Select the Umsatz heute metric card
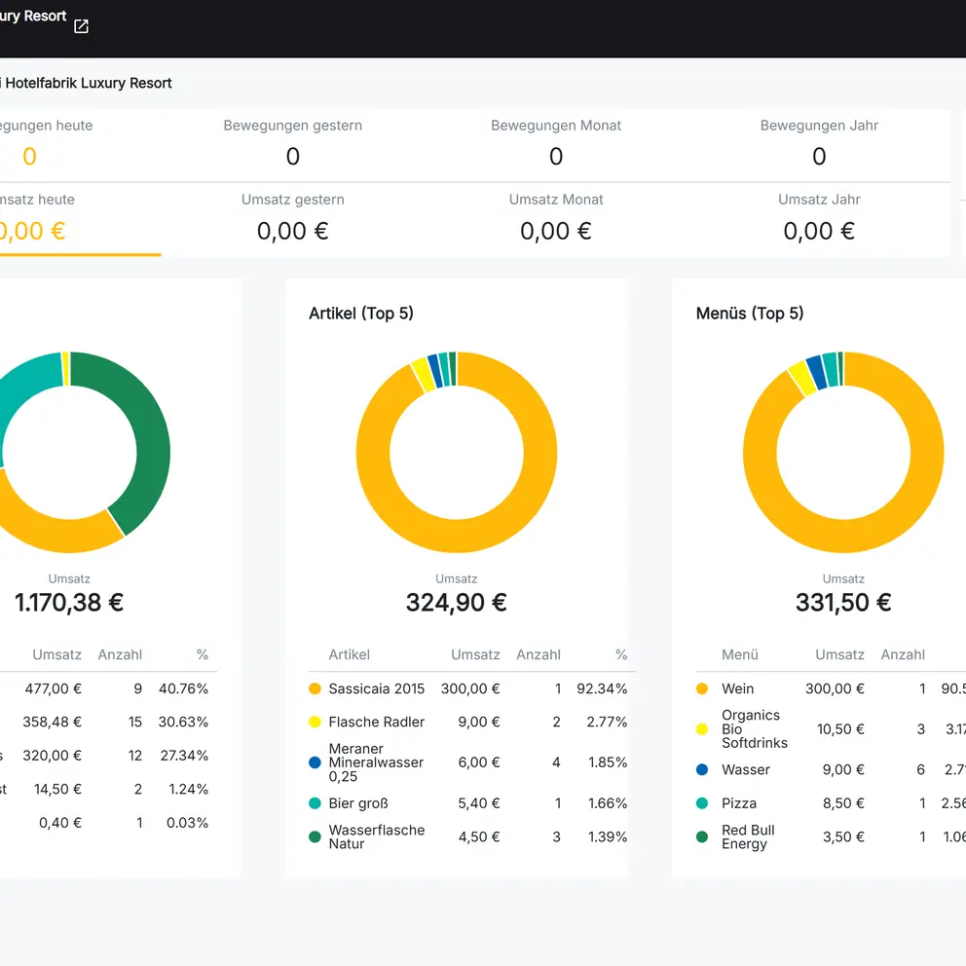 click(x=58, y=218)
